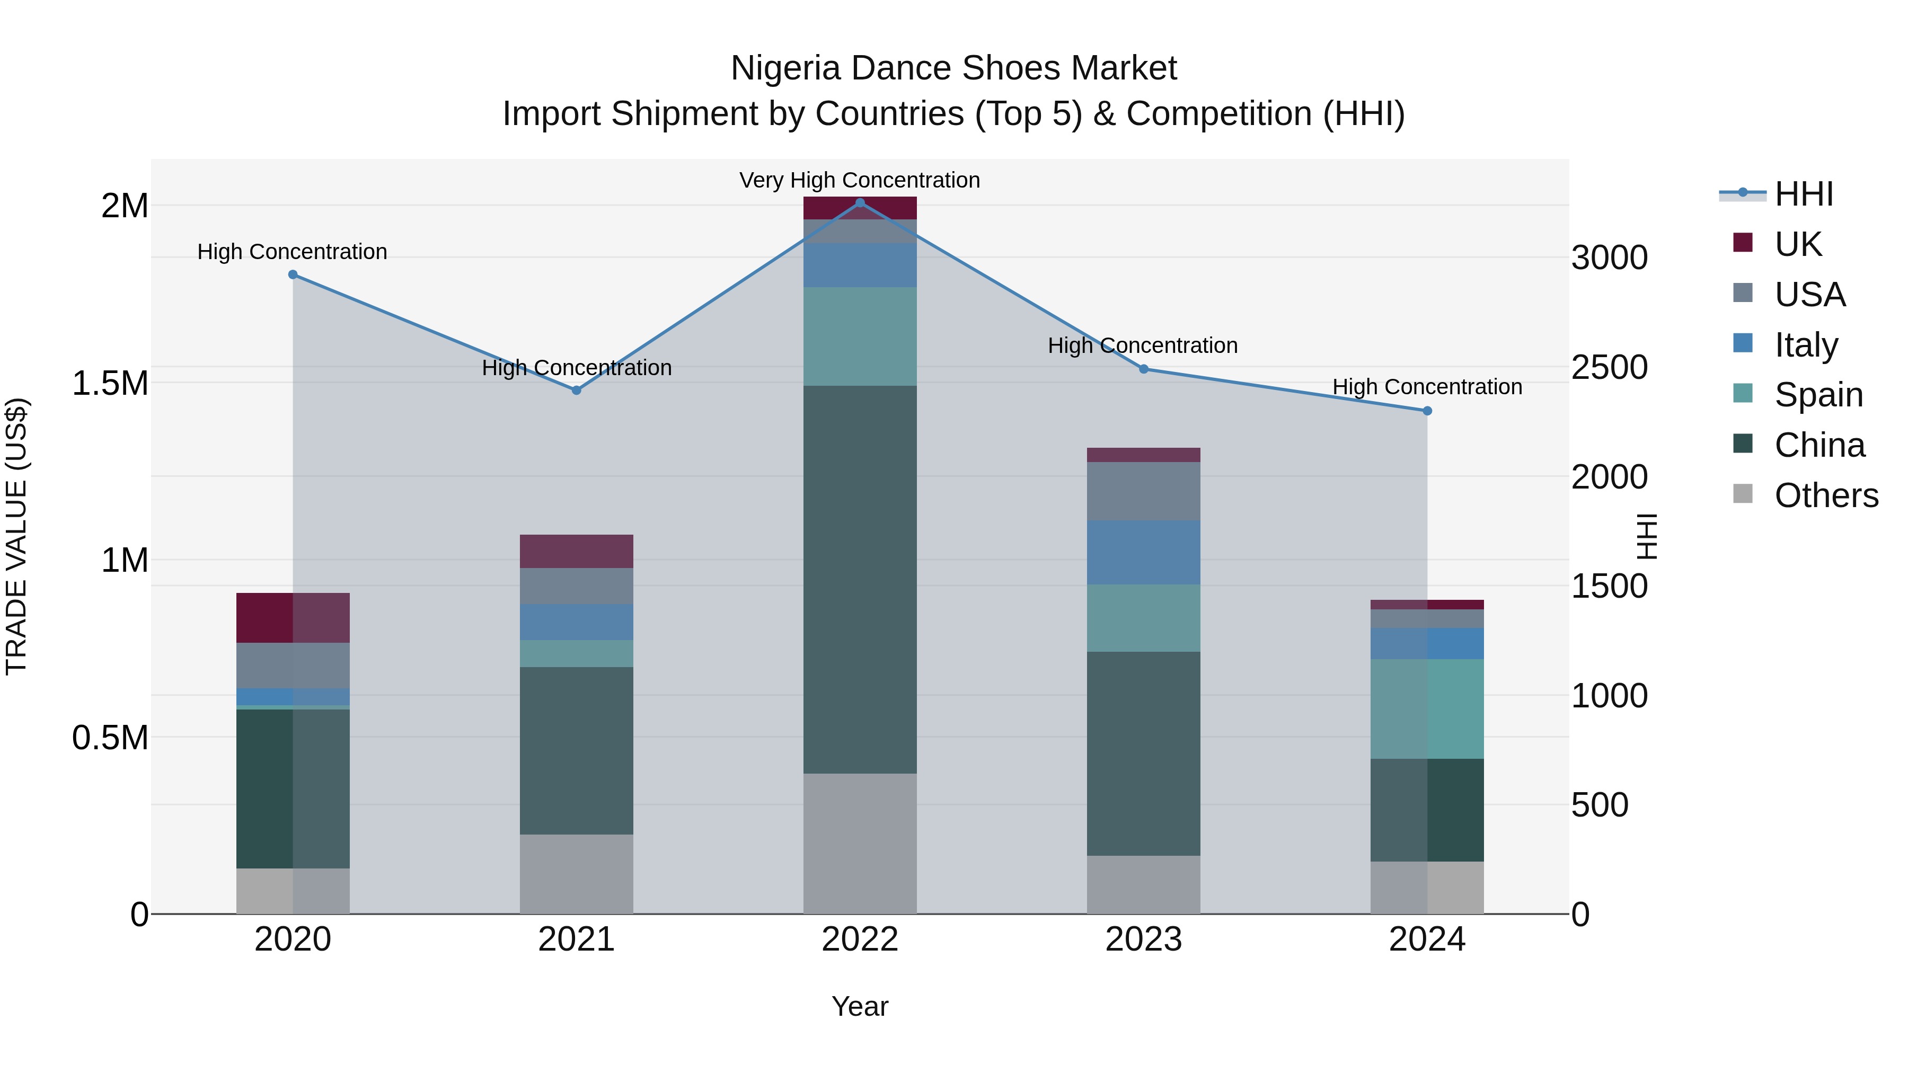
Task: Click the Italy blue legend swatch
Action: (1743, 343)
